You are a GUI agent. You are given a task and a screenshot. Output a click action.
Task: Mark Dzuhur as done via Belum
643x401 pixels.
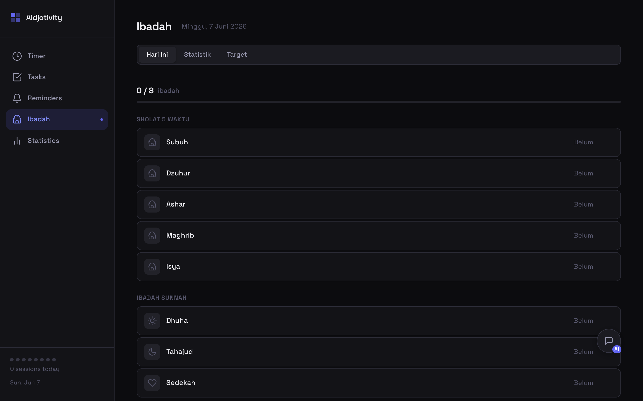[x=583, y=173]
